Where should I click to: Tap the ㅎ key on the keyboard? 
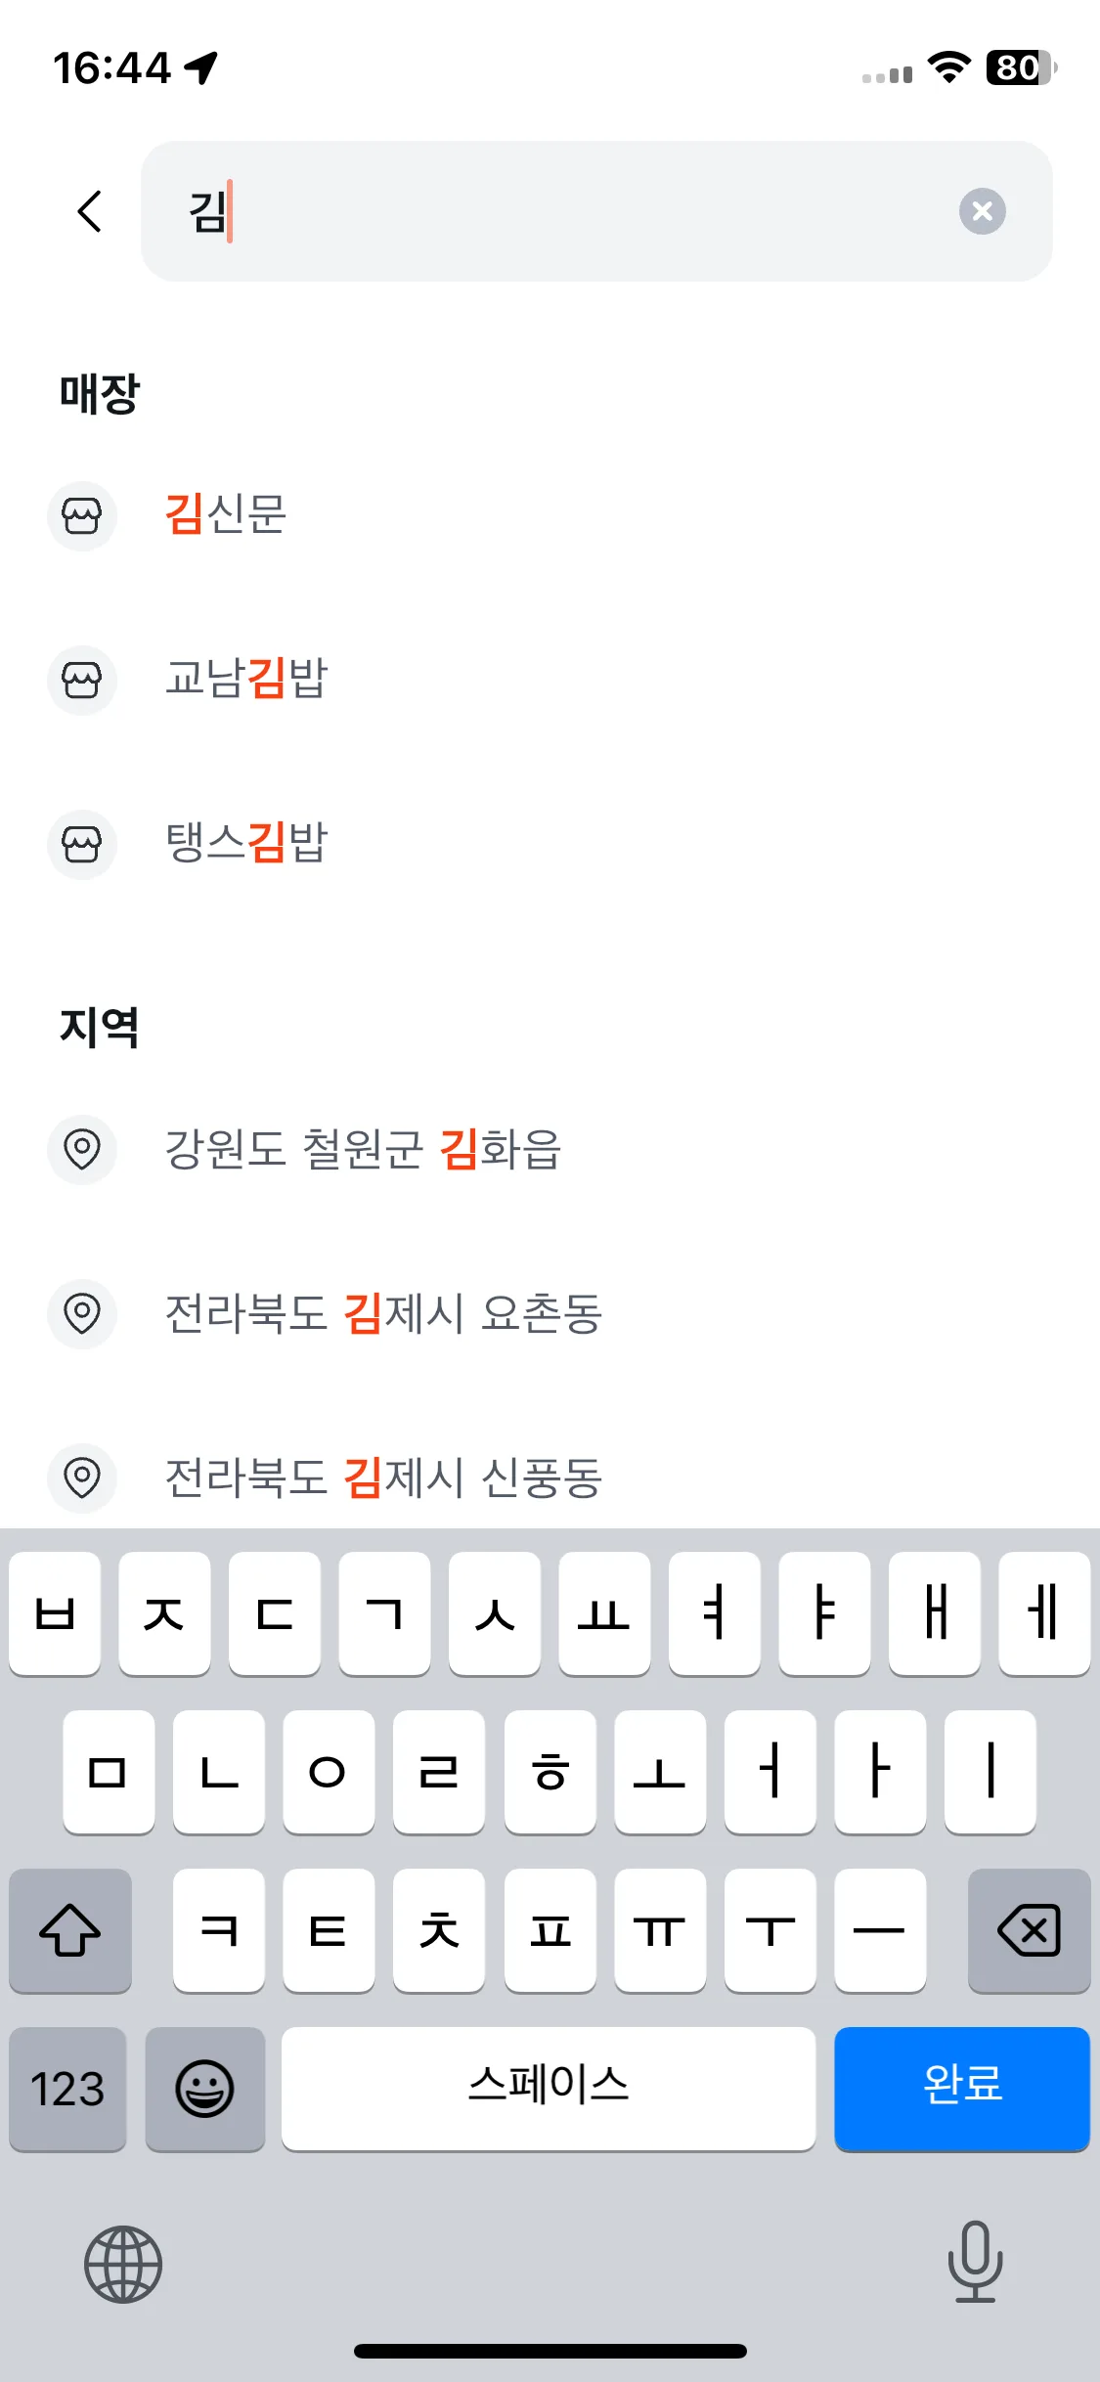[x=550, y=1772]
